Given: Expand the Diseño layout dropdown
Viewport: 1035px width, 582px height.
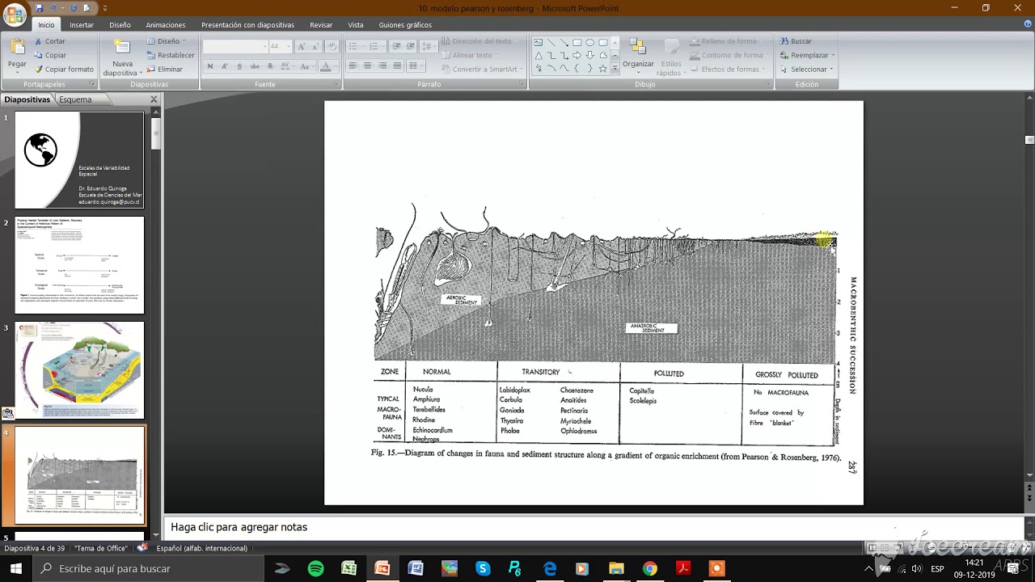Looking at the screenshot, I should point(167,41).
